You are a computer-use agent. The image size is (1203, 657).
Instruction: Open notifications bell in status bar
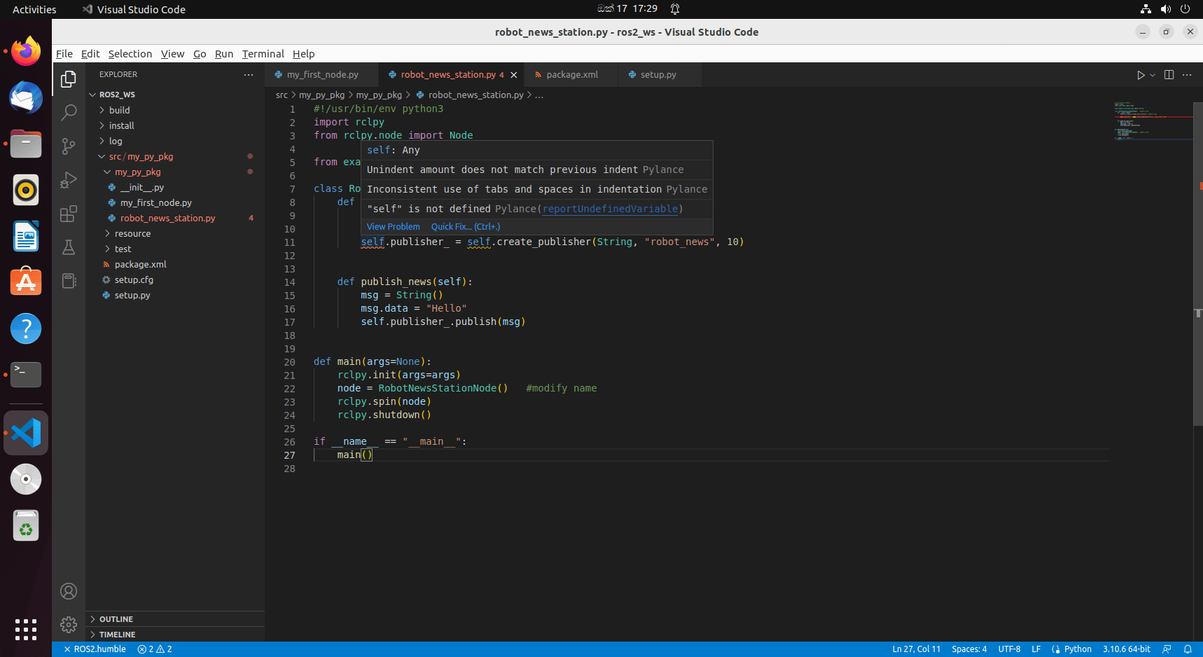[1188, 649]
